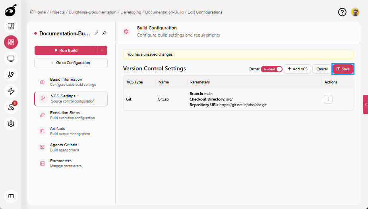The height and width of the screenshot is (209, 368).
Task: Open the Execution Steps section
Action: tap(71, 115)
